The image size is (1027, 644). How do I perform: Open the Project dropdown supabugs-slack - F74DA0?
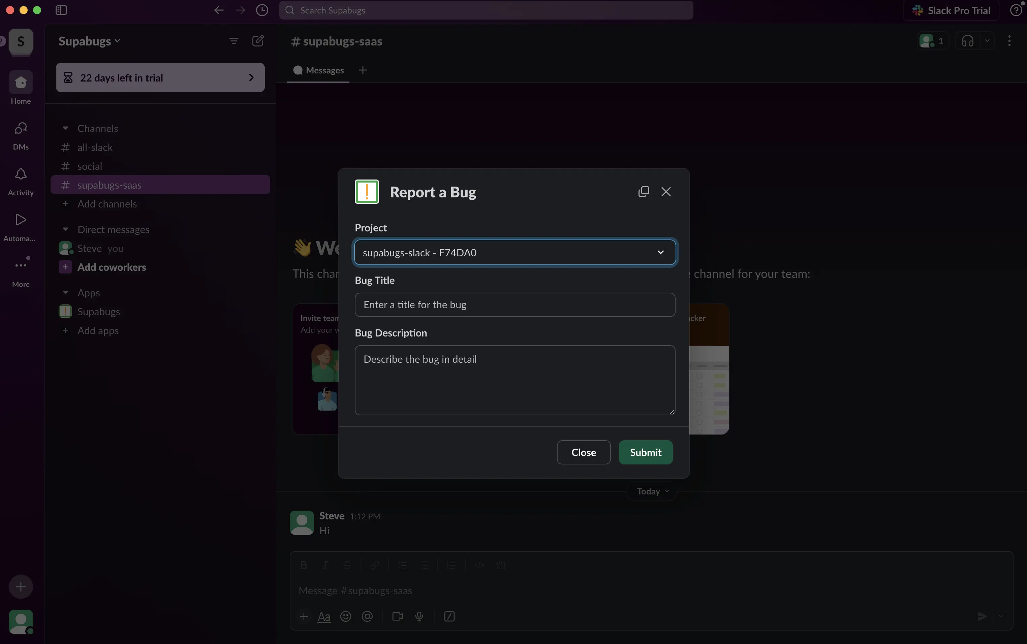(x=515, y=252)
